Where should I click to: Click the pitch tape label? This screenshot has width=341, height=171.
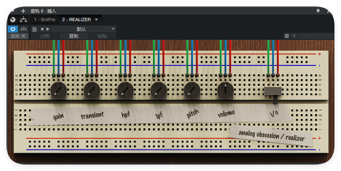(193, 114)
